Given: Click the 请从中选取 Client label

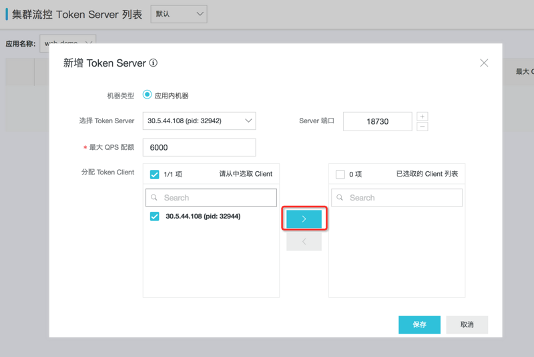Looking at the screenshot, I should pos(246,174).
